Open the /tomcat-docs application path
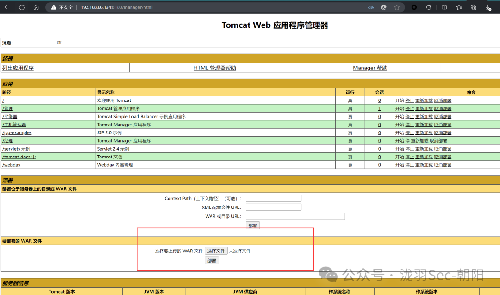This screenshot has width=500, height=295. point(19,157)
